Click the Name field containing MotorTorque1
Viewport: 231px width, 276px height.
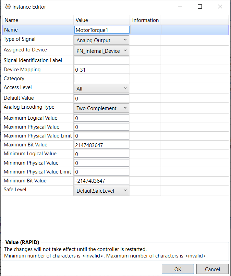click(x=102, y=30)
